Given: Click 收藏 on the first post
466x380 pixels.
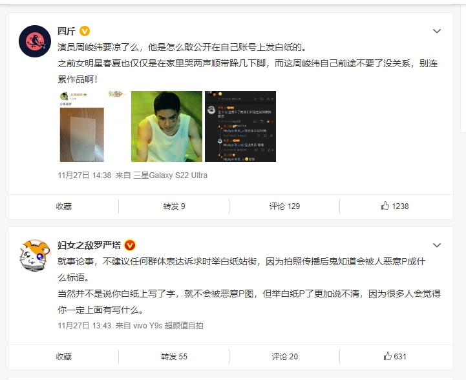Looking at the screenshot, I should (63, 206).
